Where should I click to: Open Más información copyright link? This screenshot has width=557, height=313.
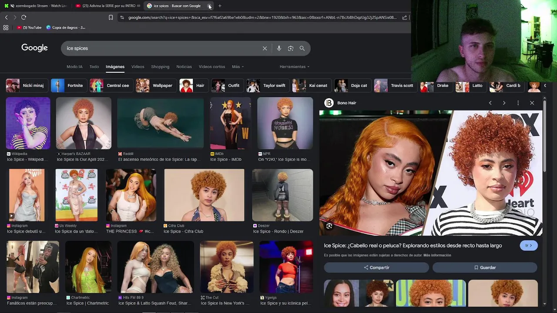[x=437, y=255]
